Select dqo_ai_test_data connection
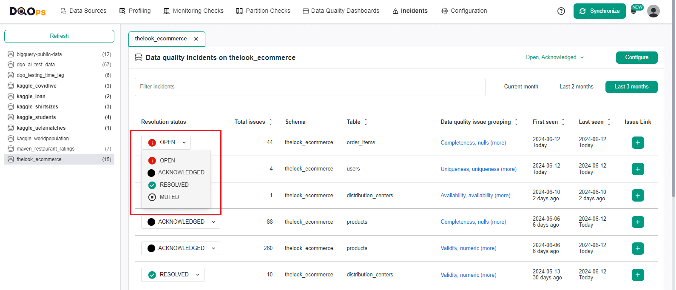 [59, 65]
